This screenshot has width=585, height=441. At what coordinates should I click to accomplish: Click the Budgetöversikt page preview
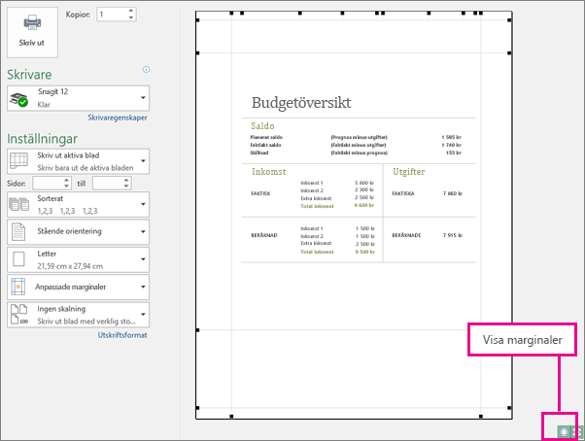(354, 215)
